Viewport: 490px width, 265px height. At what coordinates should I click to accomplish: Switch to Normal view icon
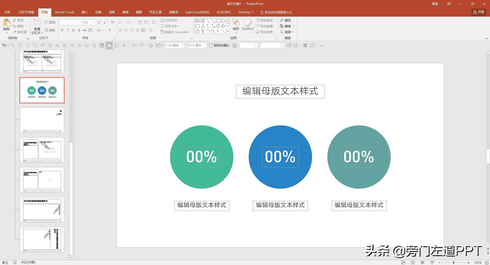(x=403, y=262)
